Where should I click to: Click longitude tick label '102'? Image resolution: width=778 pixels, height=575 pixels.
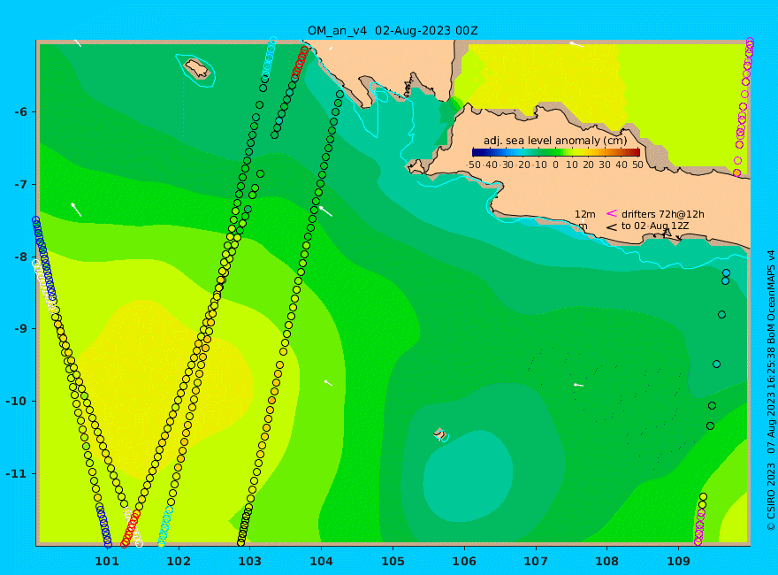click(x=179, y=562)
